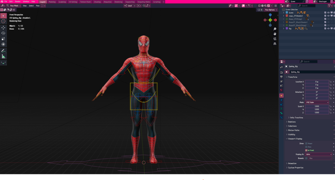The height and width of the screenshot is (180, 335).
Task: Activate the Scale tool
Action: 3,39
